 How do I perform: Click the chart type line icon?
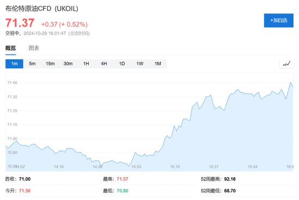[286, 64]
